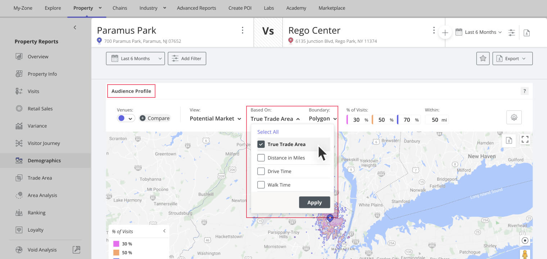Open Audience Profile settings gear
The image size is (547, 259).
point(514,117)
